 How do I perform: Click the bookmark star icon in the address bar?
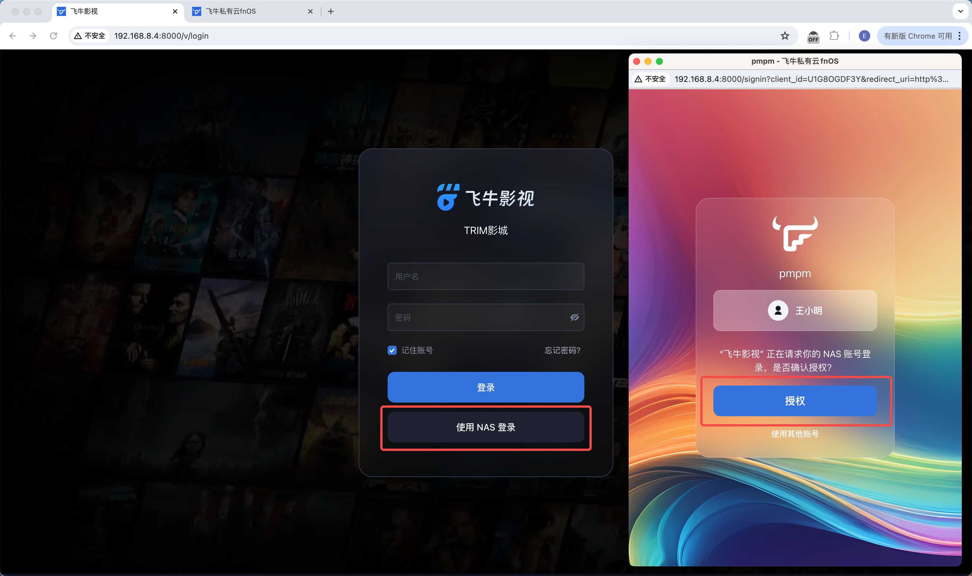[785, 36]
